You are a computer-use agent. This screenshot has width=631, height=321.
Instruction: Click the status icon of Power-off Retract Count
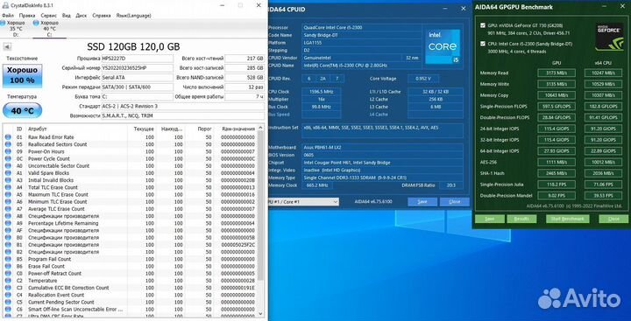pyautogui.click(x=8, y=274)
